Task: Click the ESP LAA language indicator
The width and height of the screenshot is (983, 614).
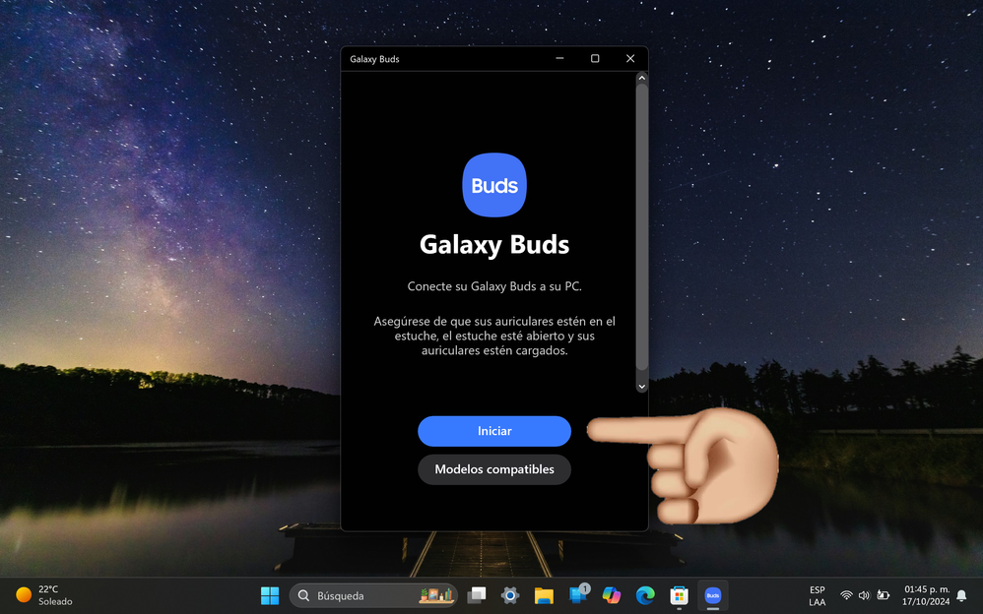Action: (817, 596)
